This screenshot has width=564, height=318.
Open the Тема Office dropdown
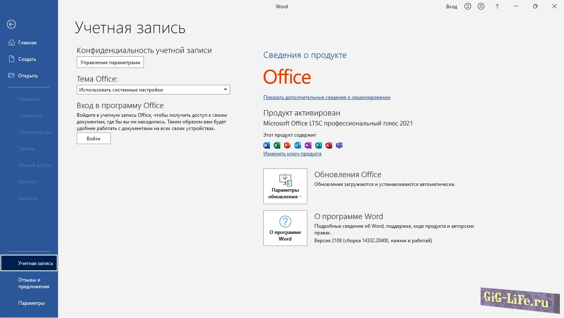[x=153, y=90]
